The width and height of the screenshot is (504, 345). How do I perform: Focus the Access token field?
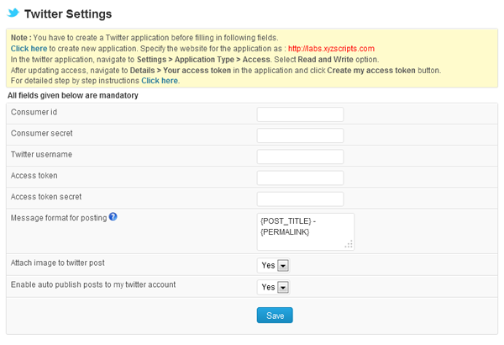tap(300, 178)
